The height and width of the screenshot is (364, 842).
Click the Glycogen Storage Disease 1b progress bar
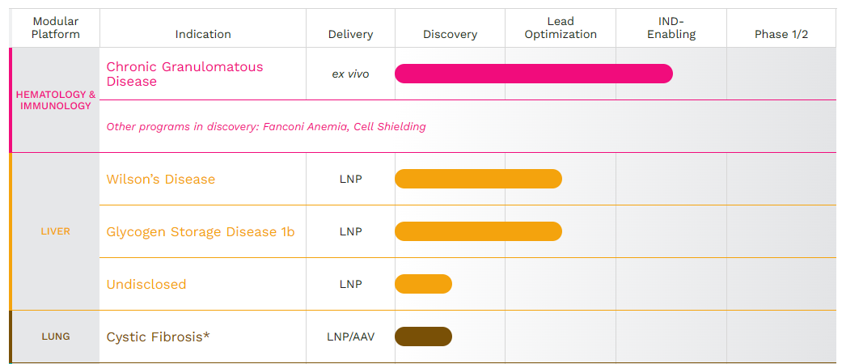point(478,231)
